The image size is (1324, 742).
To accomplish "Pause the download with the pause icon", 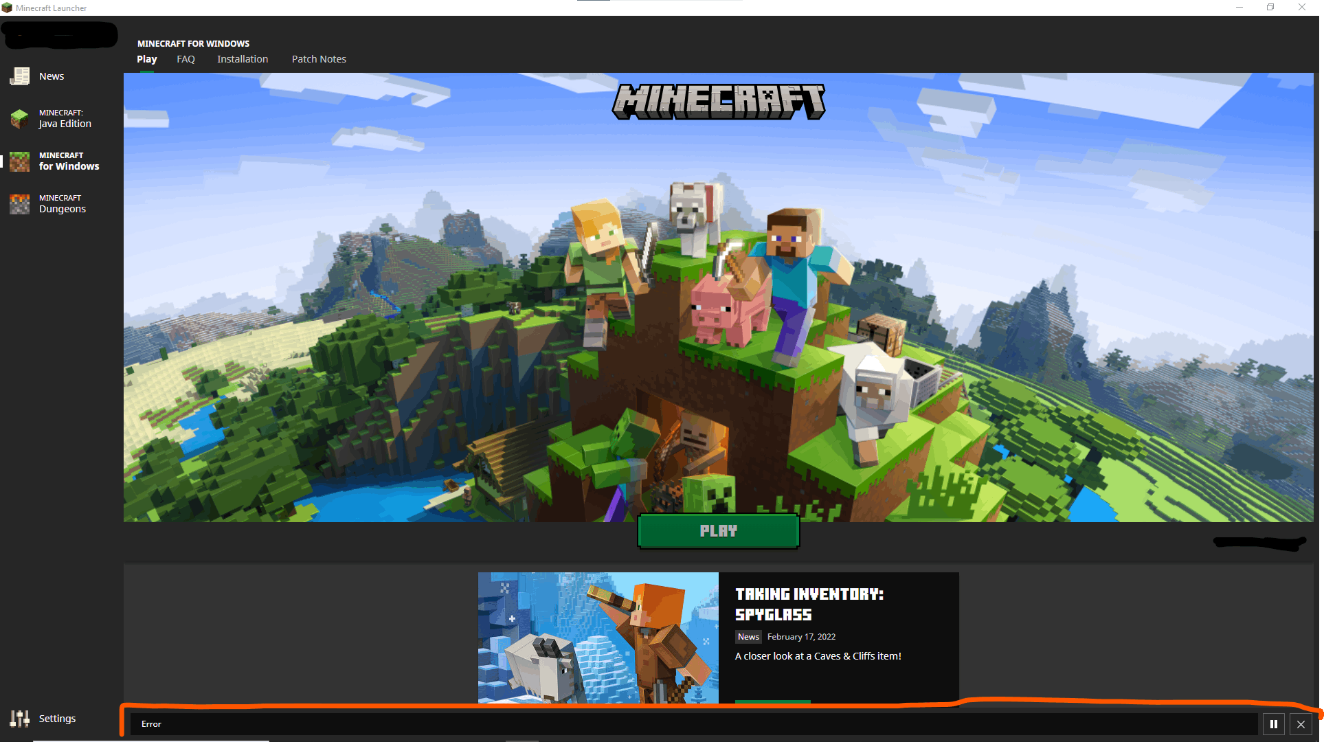I will (1273, 724).
